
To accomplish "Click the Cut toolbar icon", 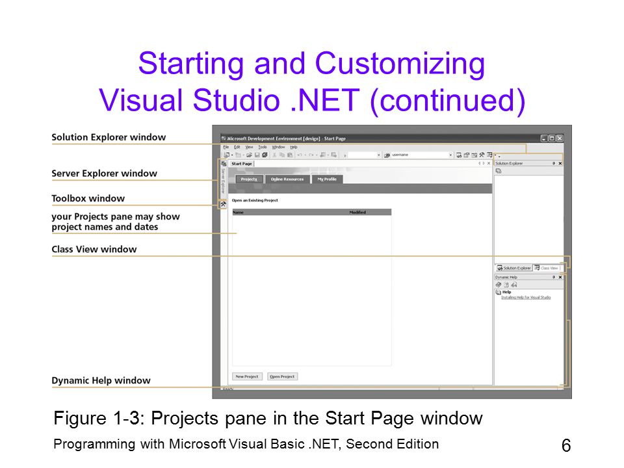I will click(274, 155).
